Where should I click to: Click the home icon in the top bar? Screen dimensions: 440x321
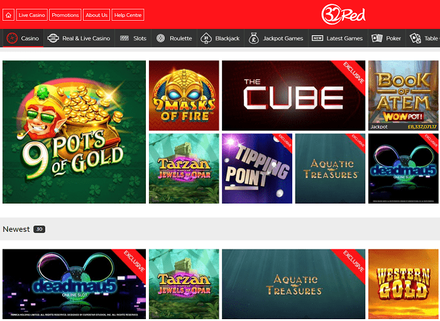[8, 15]
